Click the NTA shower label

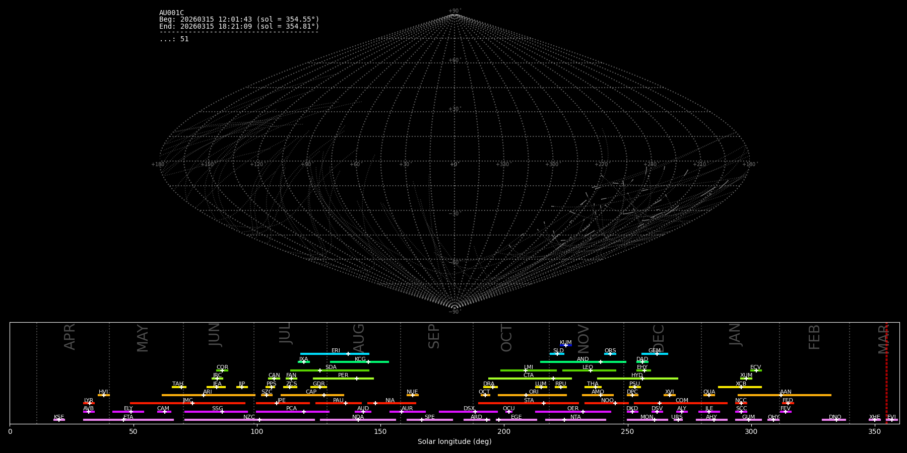[x=575, y=417]
